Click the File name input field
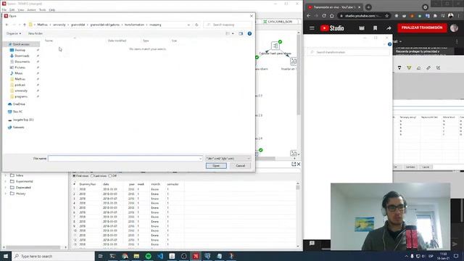 [x=123, y=159]
